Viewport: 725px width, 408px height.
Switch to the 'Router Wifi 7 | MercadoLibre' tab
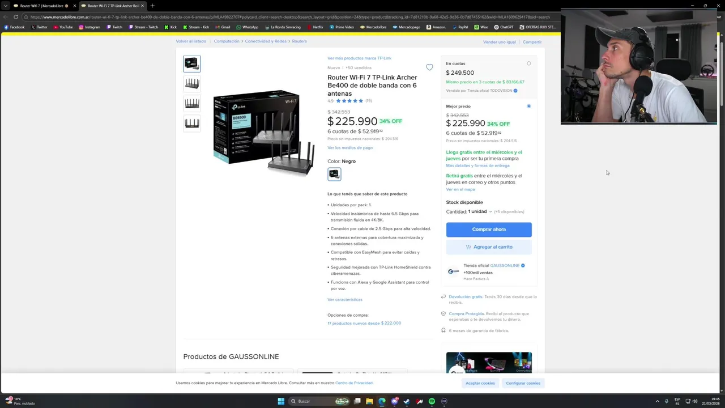tap(44, 6)
